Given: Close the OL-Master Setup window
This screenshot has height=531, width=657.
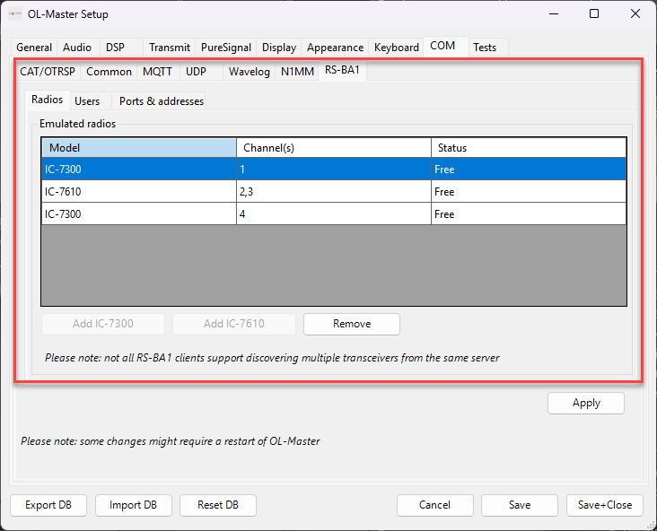Looking at the screenshot, I should coord(635,13).
